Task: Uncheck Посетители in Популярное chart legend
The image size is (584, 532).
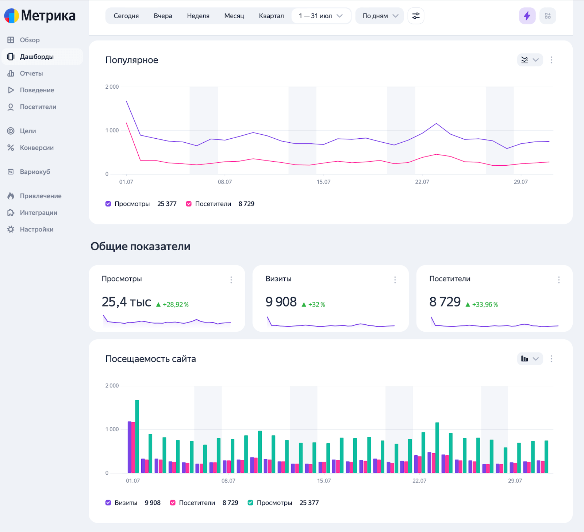Action: (x=189, y=204)
